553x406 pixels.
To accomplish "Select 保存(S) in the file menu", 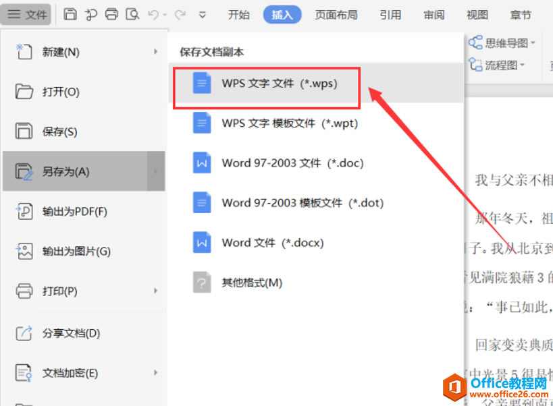I will click(84, 132).
